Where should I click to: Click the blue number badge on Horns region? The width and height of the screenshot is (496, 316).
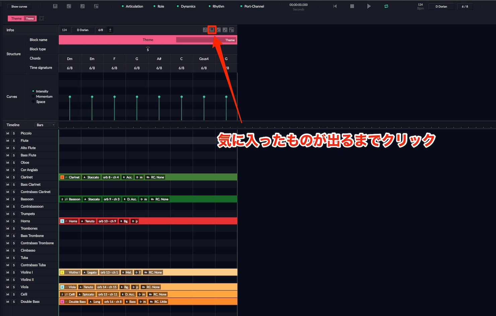(x=62, y=221)
